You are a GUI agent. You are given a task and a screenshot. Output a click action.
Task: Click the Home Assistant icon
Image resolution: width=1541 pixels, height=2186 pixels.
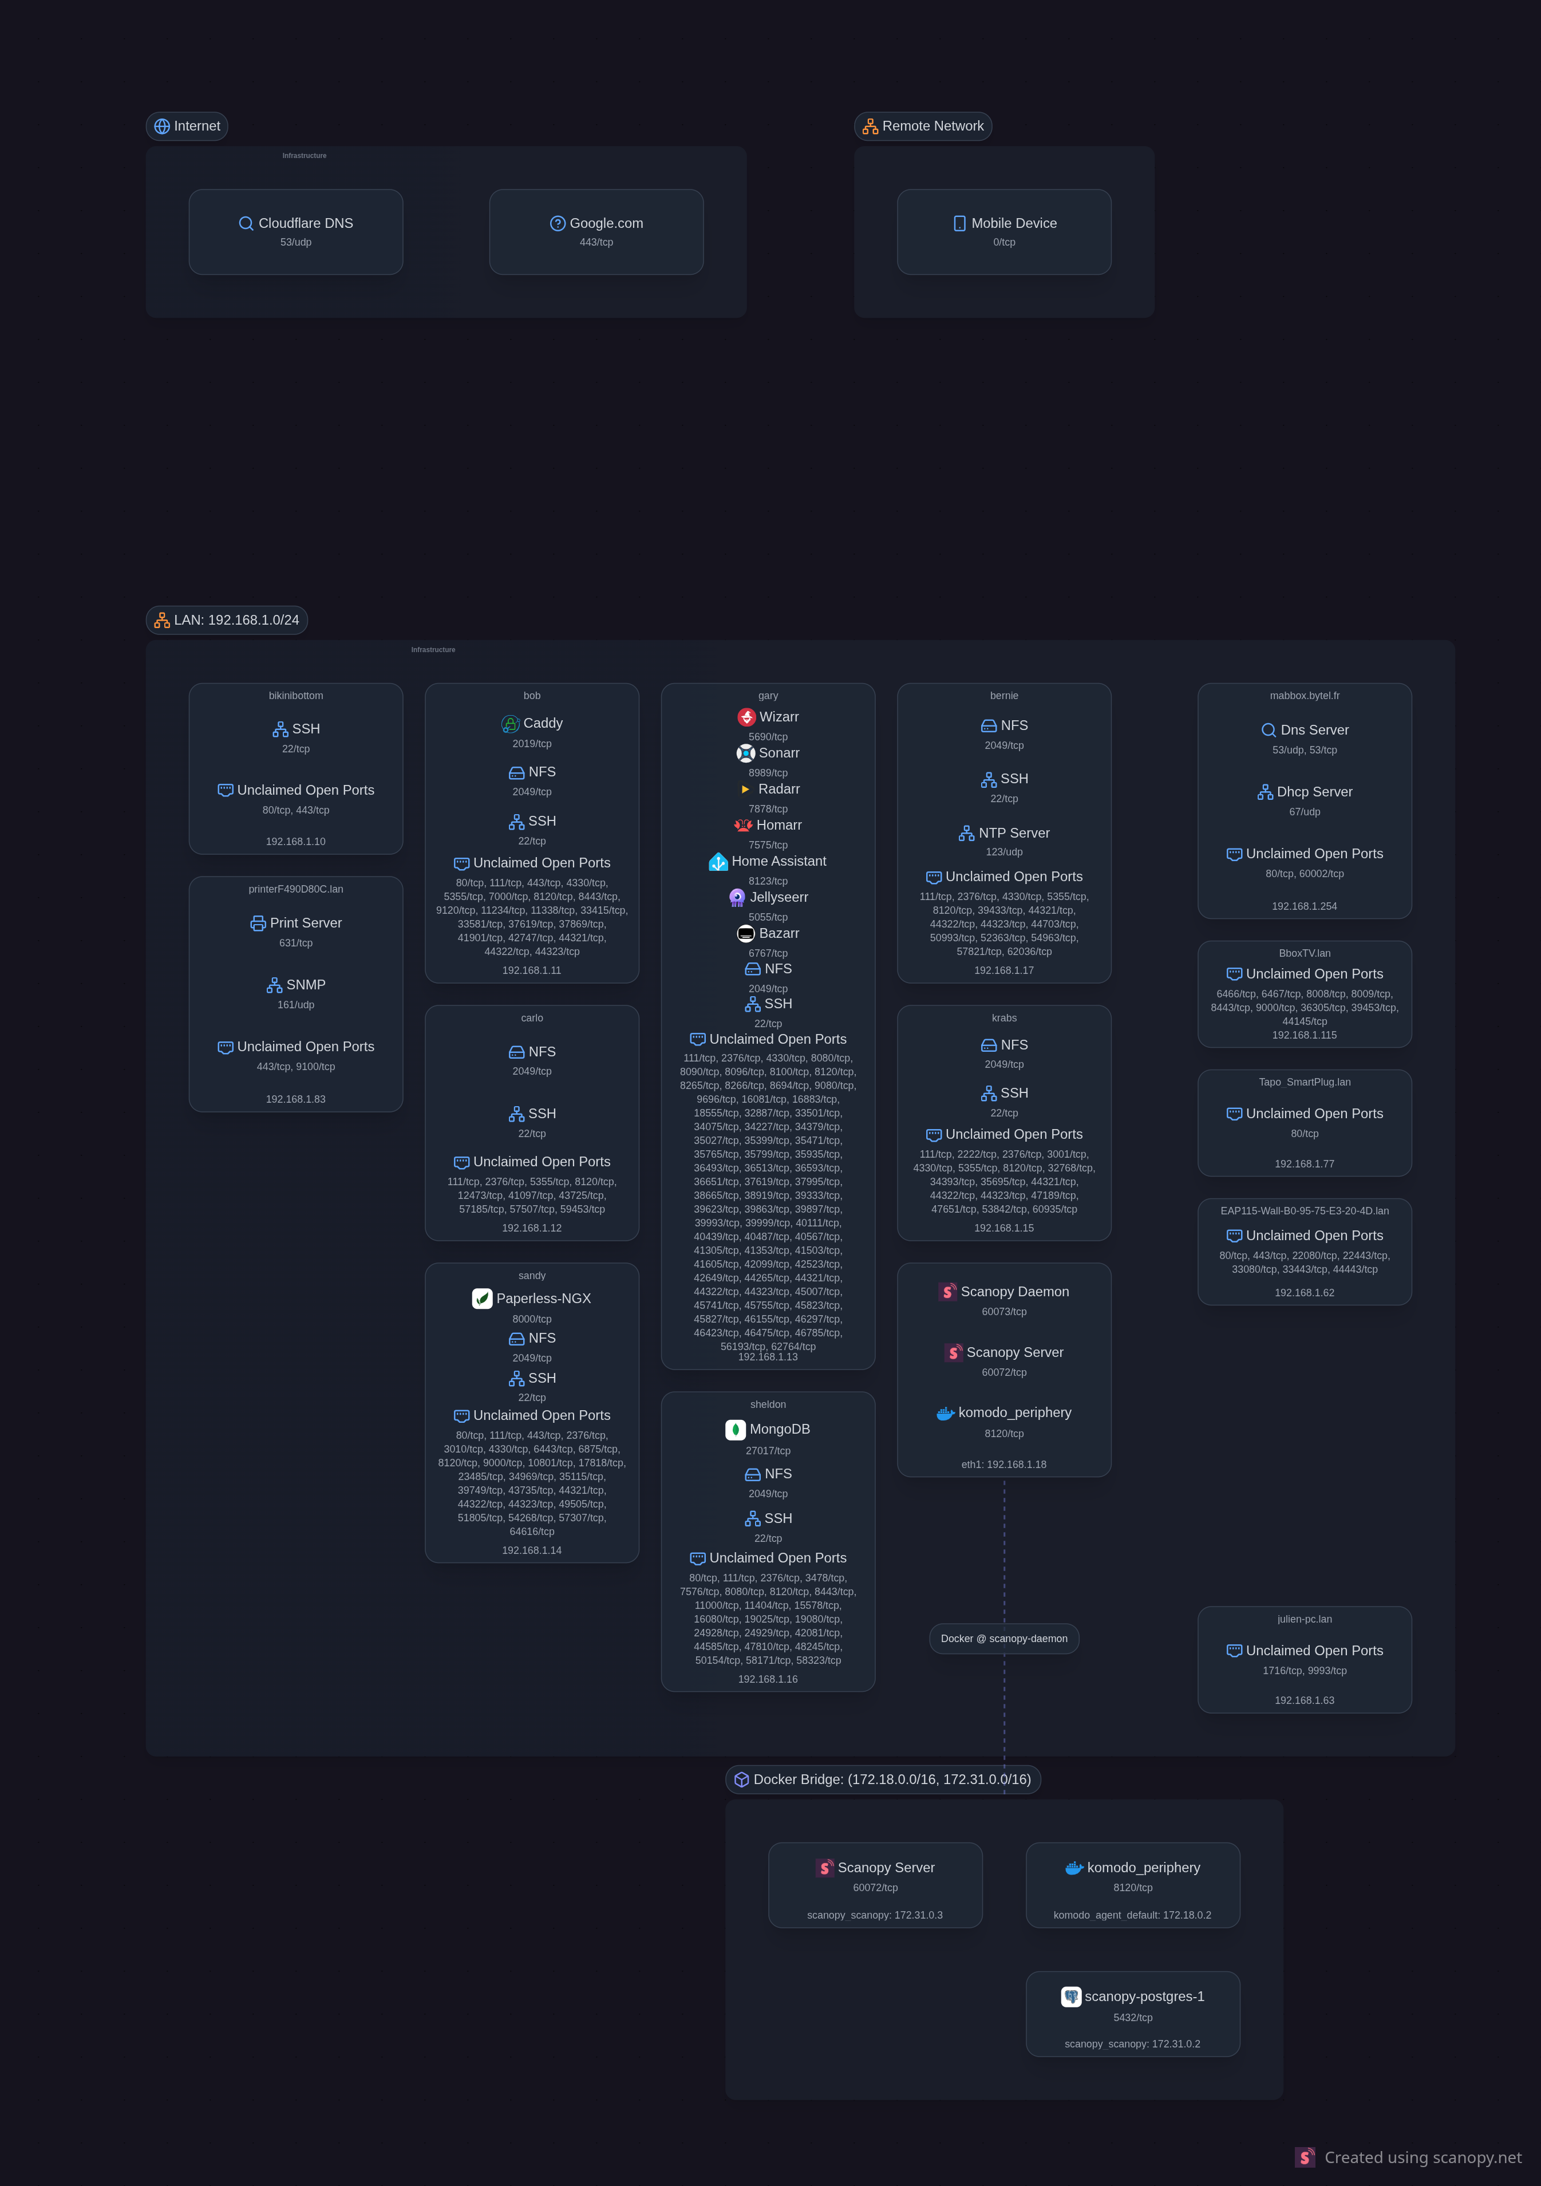[718, 862]
